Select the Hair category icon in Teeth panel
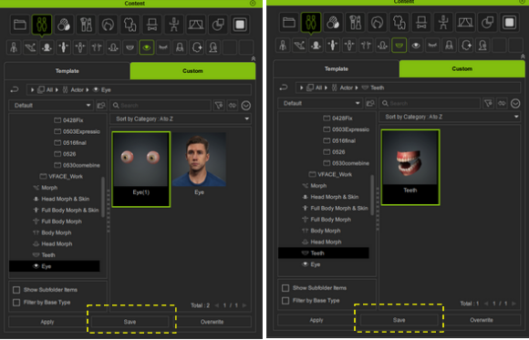The height and width of the screenshot is (340, 529). (377, 23)
